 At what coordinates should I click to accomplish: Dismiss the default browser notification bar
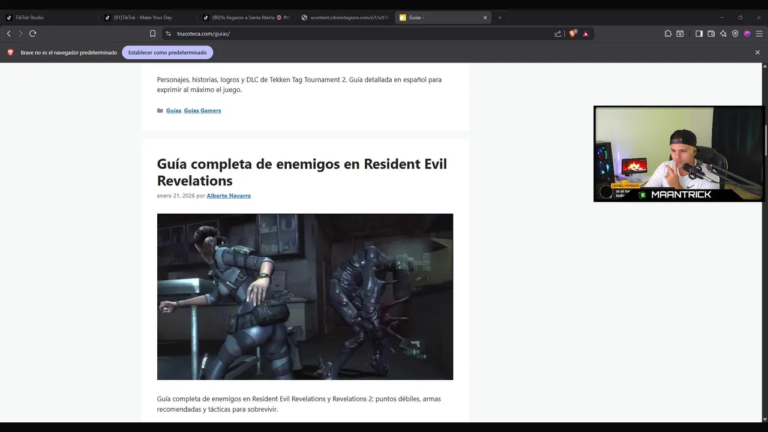click(x=757, y=52)
